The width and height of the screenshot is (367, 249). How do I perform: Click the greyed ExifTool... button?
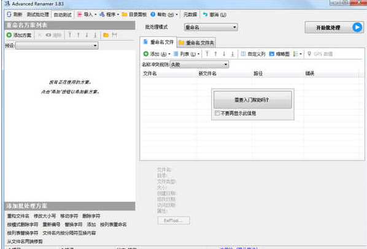[x=174, y=220]
